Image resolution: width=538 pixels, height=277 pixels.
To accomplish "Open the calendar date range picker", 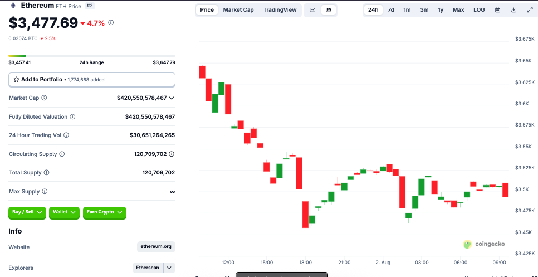I will coord(497,10).
